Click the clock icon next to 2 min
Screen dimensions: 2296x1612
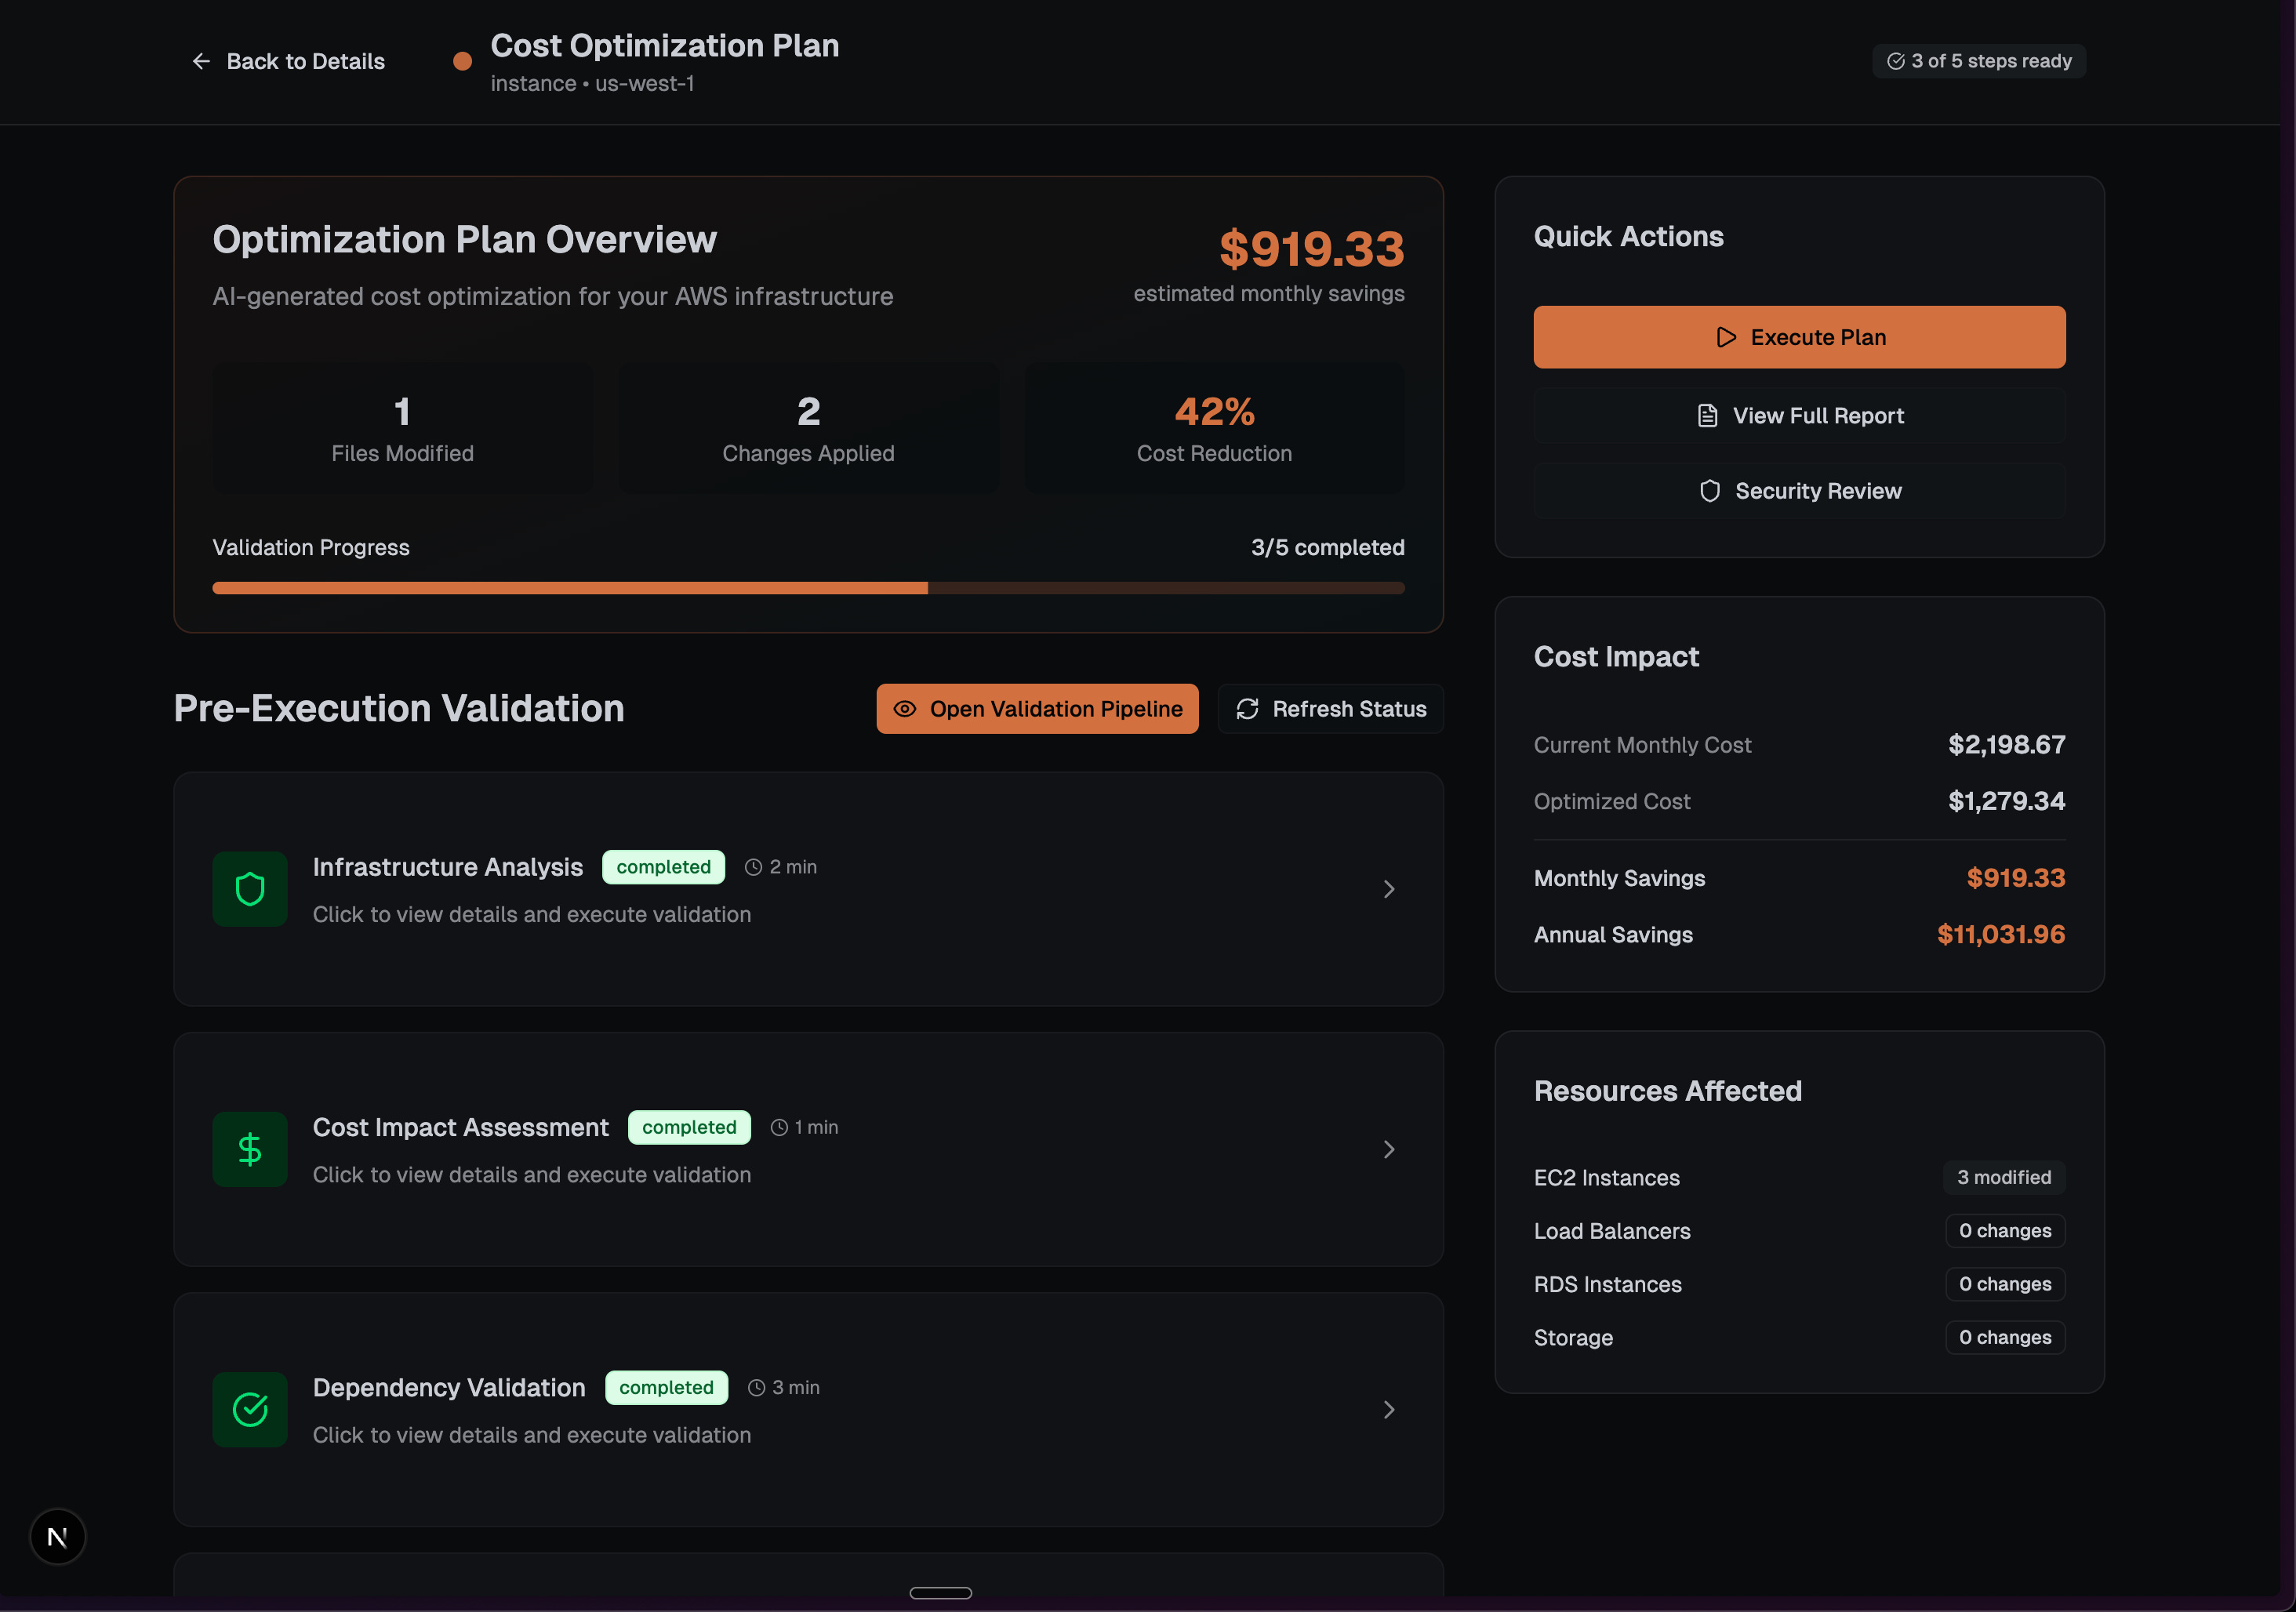(x=753, y=867)
